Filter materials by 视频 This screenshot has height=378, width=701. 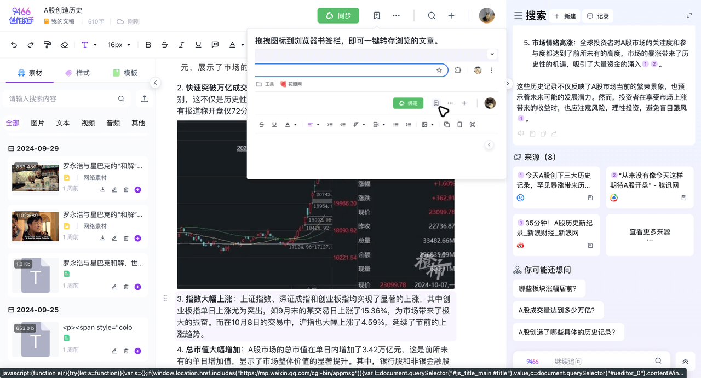[88, 123]
